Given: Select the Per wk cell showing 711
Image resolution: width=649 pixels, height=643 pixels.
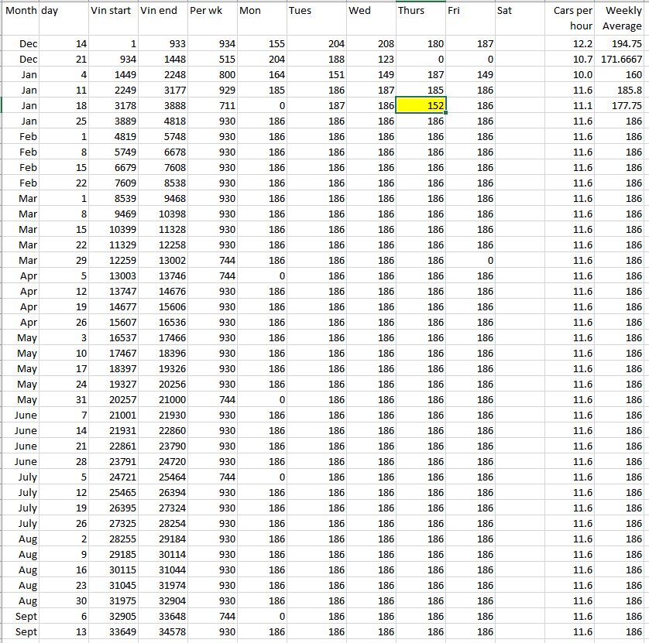Looking at the screenshot, I should (x=210, y=106).
